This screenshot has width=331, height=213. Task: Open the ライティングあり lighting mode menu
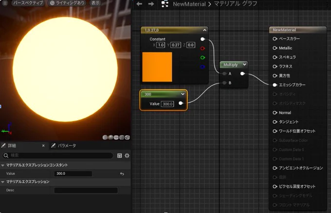click(67, 3)
